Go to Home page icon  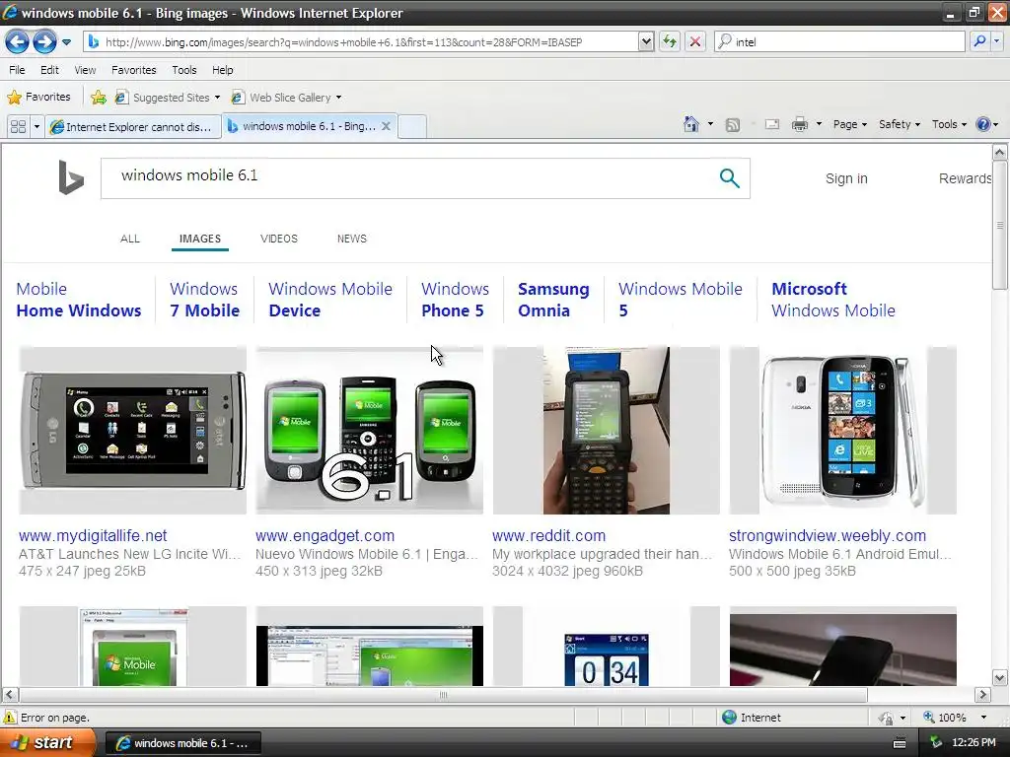coord(691,124)
